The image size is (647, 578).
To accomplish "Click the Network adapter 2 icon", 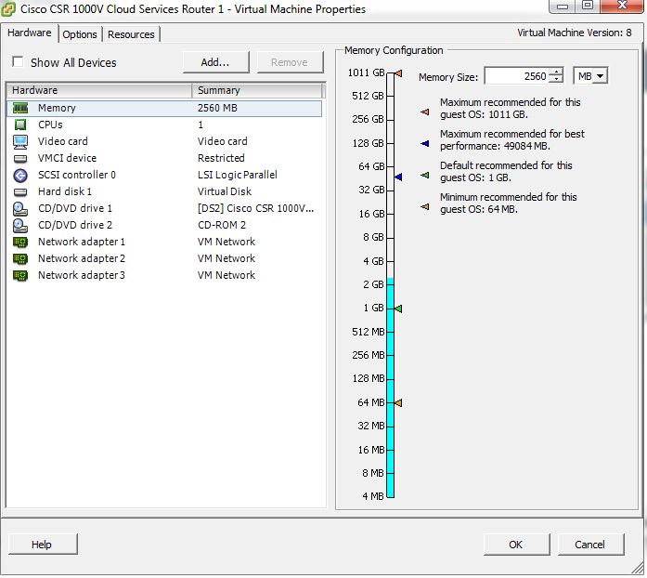I will pos(20,259).
